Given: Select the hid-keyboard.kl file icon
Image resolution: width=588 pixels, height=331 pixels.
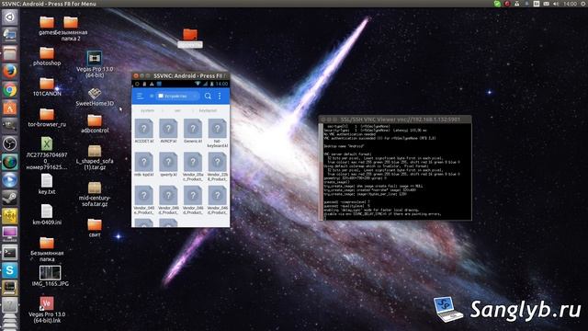Looking at the screenshot, I should (217, 129).
